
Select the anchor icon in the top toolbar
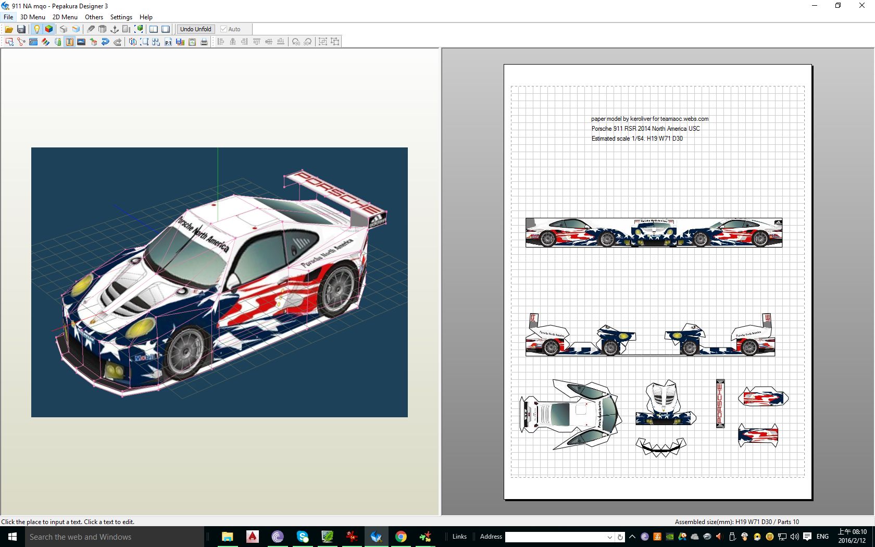click(115, 29)
